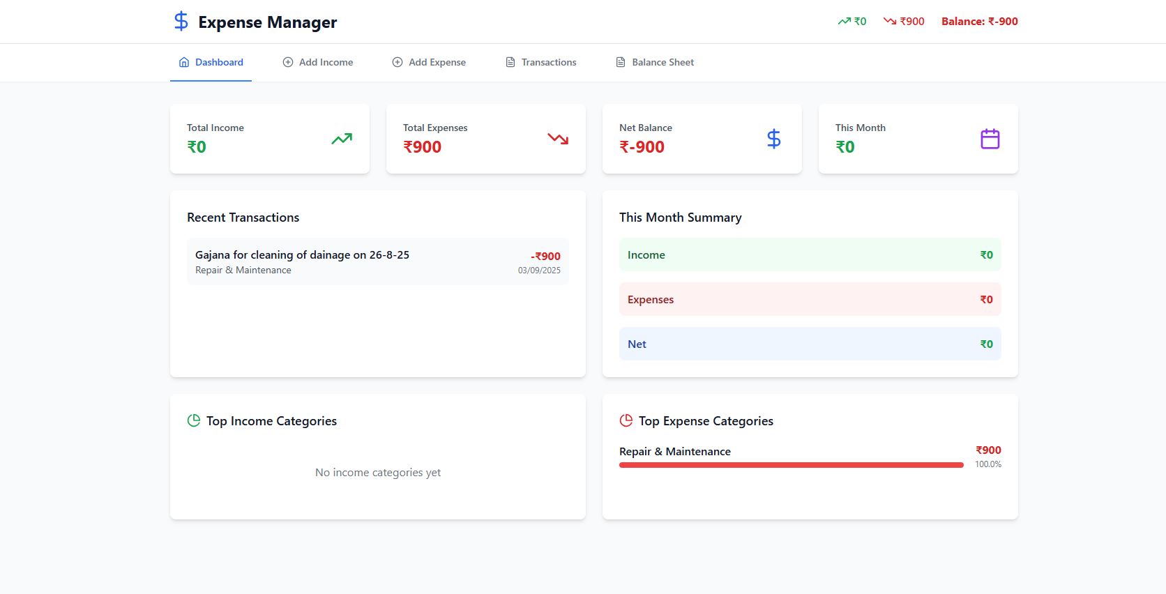Open the Dashboard tab

(211, 62)
